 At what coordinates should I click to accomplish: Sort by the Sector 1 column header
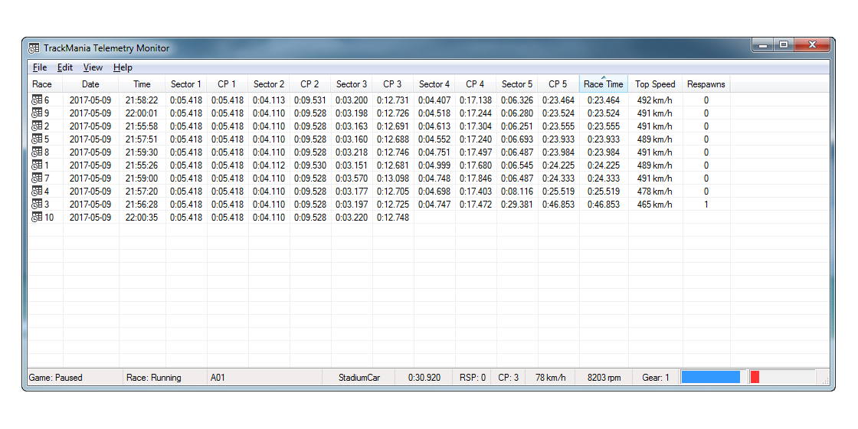pos(186,84)
